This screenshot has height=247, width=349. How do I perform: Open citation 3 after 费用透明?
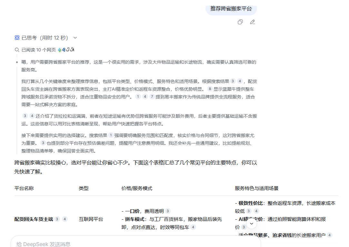pyautogui.click(x=168, y=211)
